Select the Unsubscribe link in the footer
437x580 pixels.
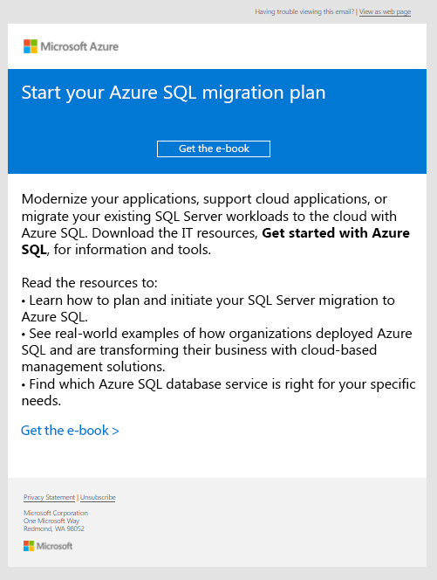pyautogui.click(x=98, y=498)
